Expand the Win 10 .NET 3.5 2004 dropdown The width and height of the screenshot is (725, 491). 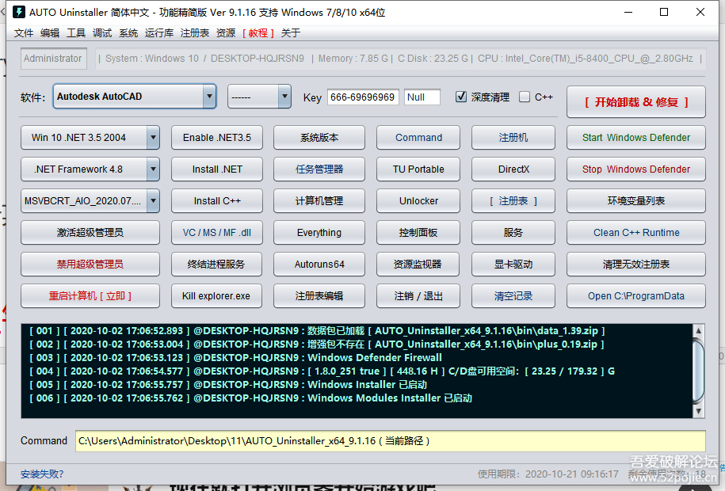pos(153,137)
